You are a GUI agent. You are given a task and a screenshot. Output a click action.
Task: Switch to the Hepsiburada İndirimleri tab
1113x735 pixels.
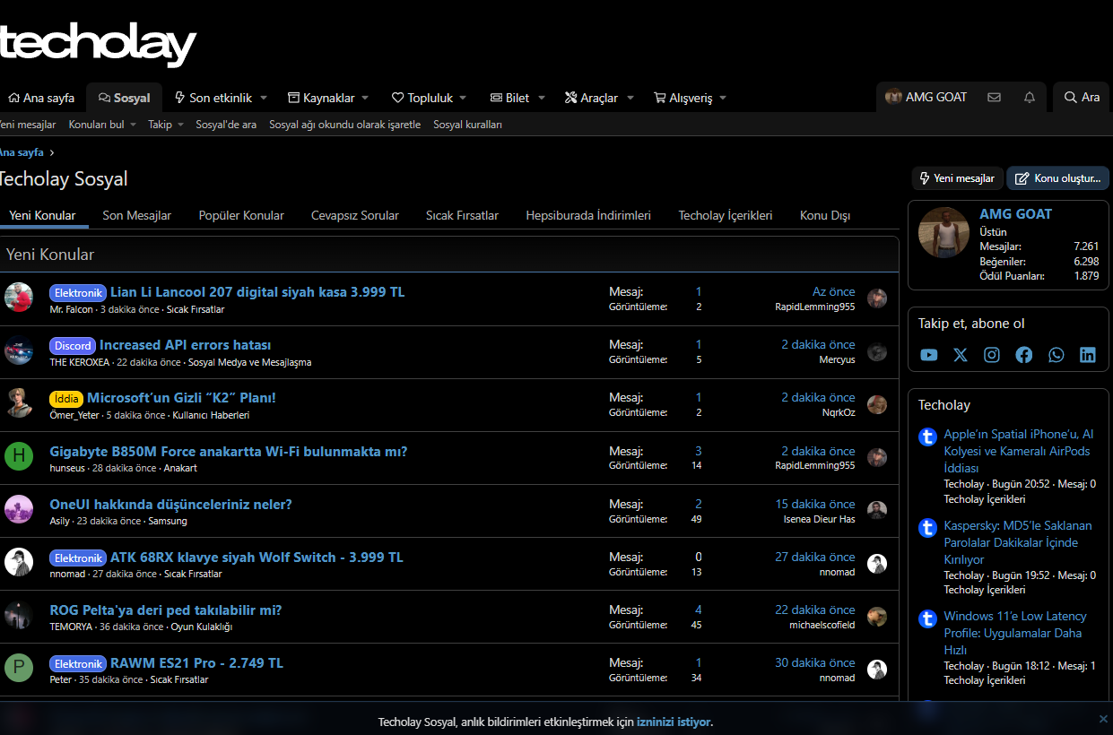pos(588,215)
